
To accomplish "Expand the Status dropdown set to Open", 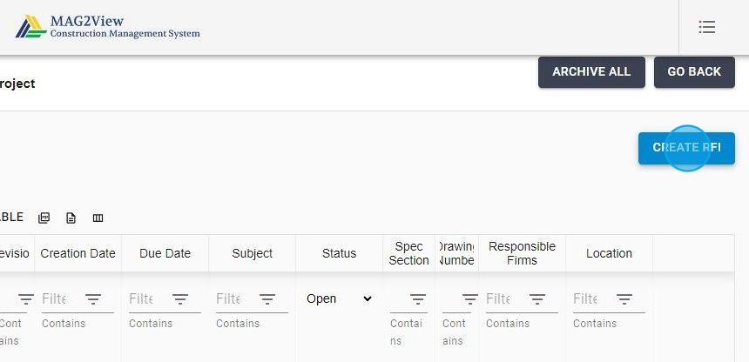I will coord(339,298).
